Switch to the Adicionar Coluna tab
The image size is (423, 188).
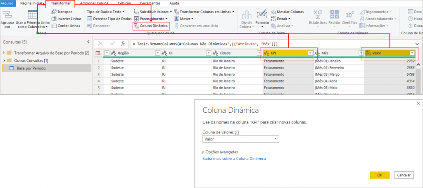94,3
